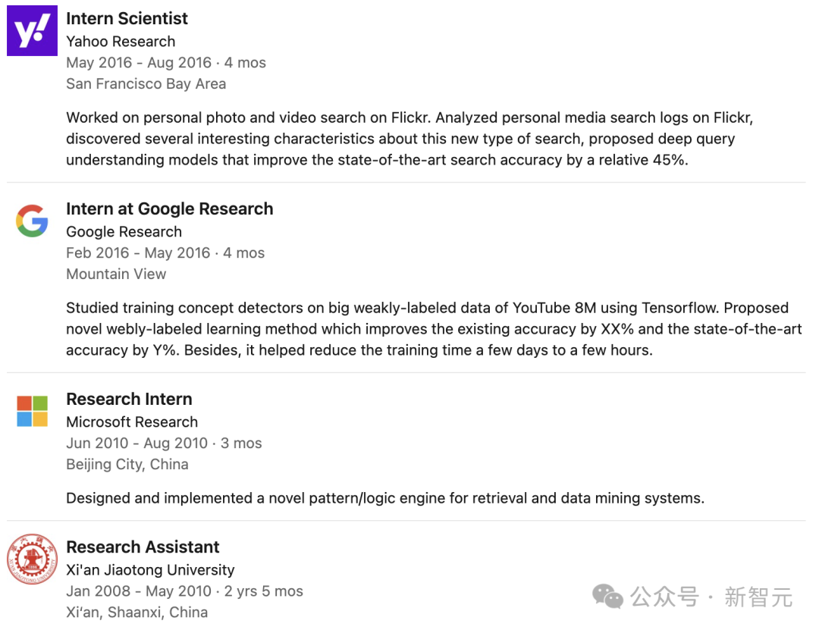819x630 pixels.
Task: Open the Intern Scientist position title
Action: 127,19
